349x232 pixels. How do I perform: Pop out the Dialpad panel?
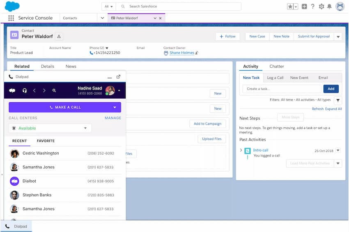click(x=118, y=77)
